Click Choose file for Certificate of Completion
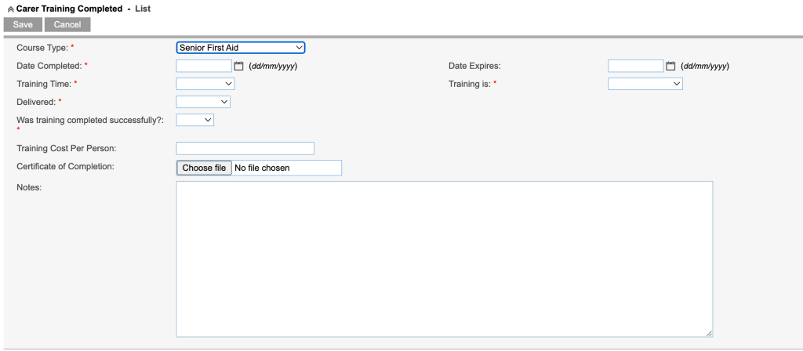 pyautogui.click(x=205, y=168)
